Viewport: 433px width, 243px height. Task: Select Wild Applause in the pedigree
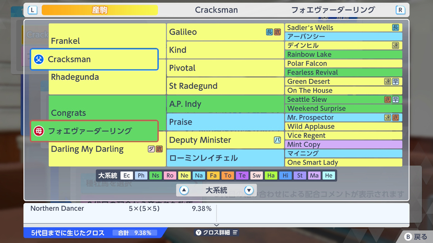click(344, 126)
